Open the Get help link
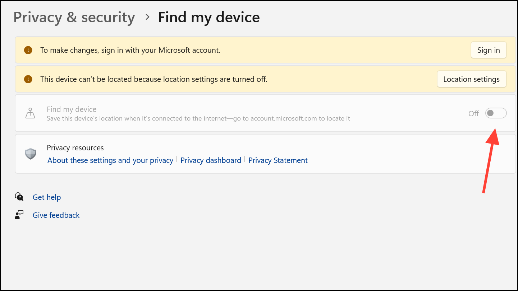Image resolution: width=518 pixels, height=291 pixels. [x=47, y=197]
